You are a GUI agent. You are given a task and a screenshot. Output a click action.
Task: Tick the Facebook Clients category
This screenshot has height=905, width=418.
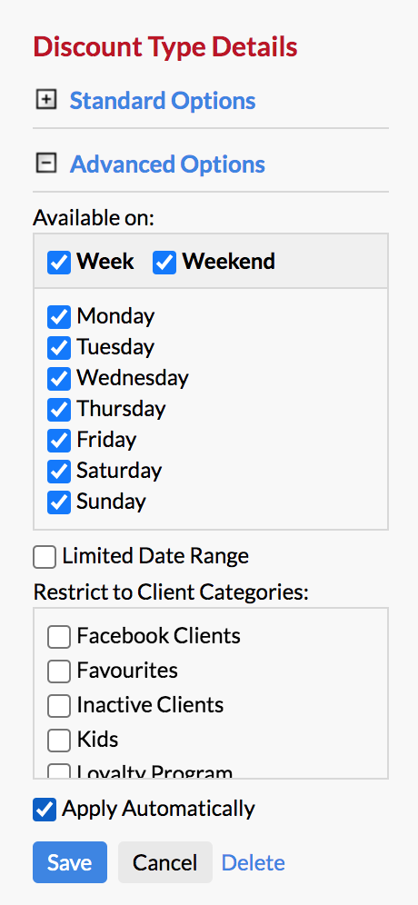[59, 637]
